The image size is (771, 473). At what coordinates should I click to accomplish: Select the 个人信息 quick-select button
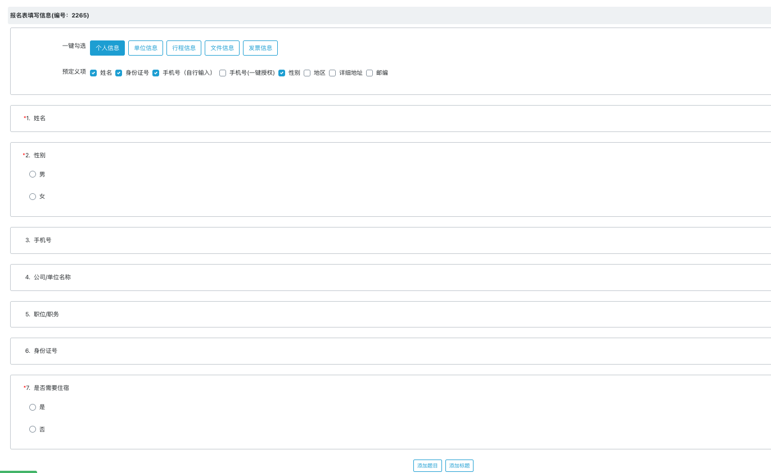coord(107,48)
